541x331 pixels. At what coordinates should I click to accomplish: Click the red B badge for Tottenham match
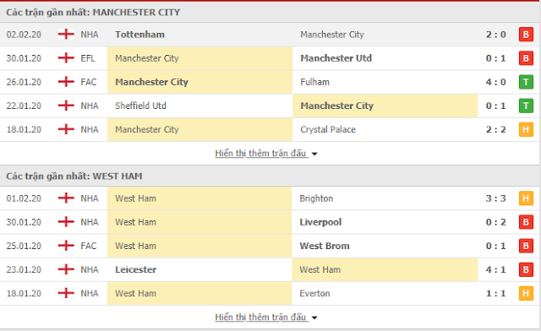click(x=526, y=35)
